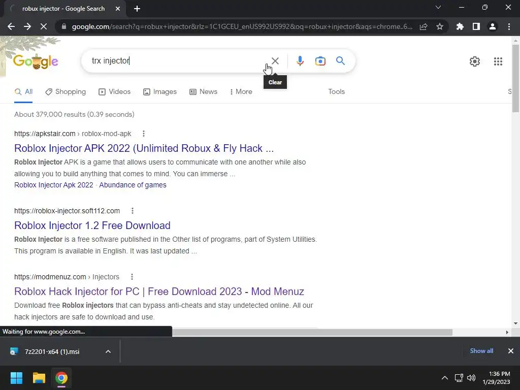Close the robux injector search tab

point(118,9)
